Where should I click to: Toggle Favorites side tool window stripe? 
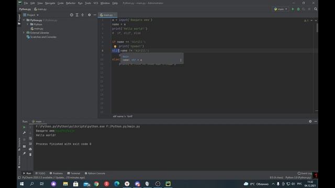coord(19,161)
